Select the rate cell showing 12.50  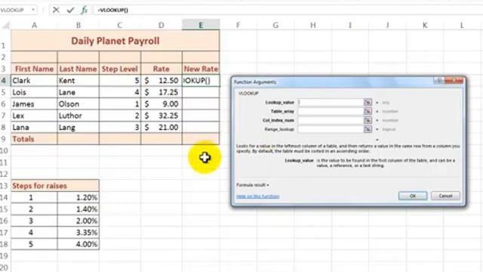162,81
